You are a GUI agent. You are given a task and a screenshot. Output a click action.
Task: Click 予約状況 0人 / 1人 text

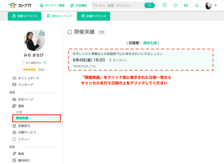click(x=84, y=66)
